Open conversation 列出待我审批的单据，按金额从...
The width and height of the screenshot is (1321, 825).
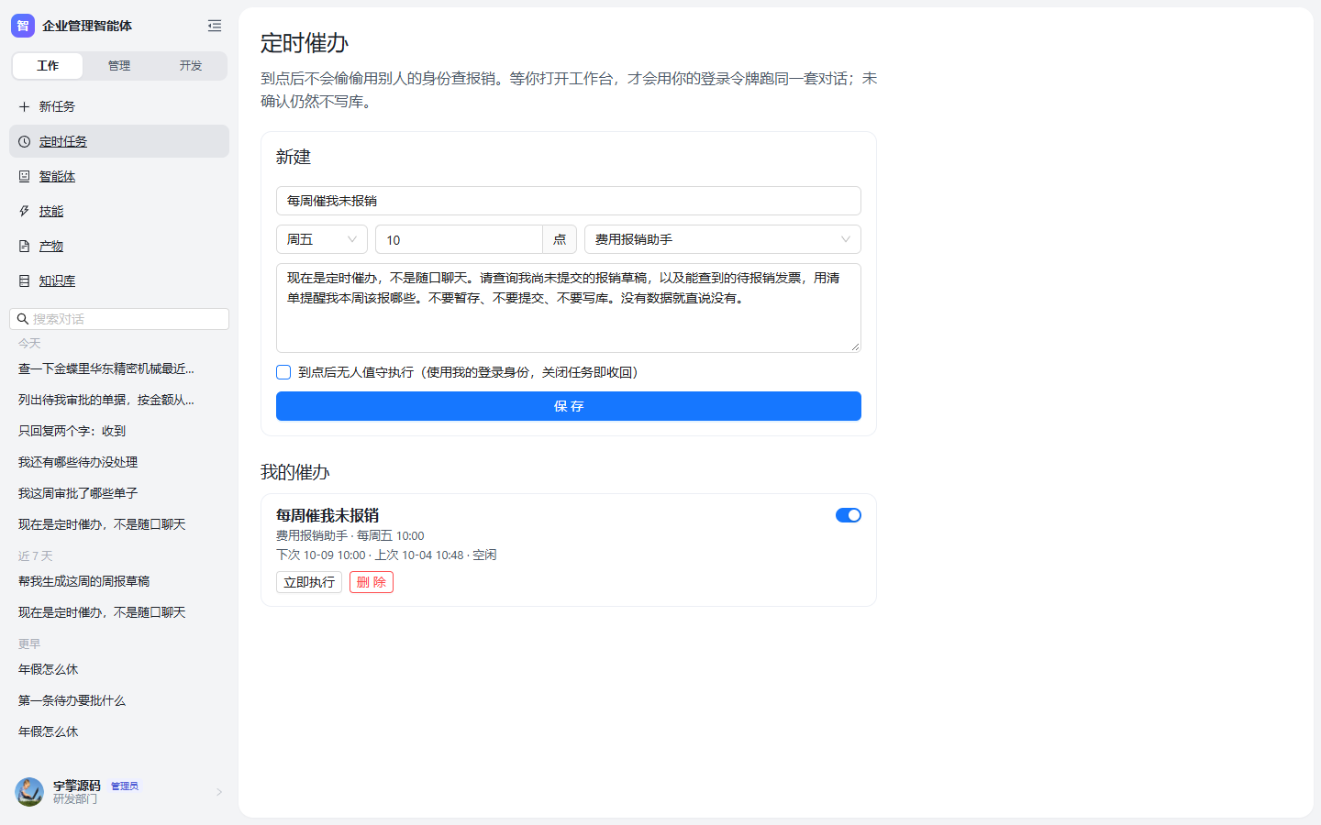coord(106,400)
